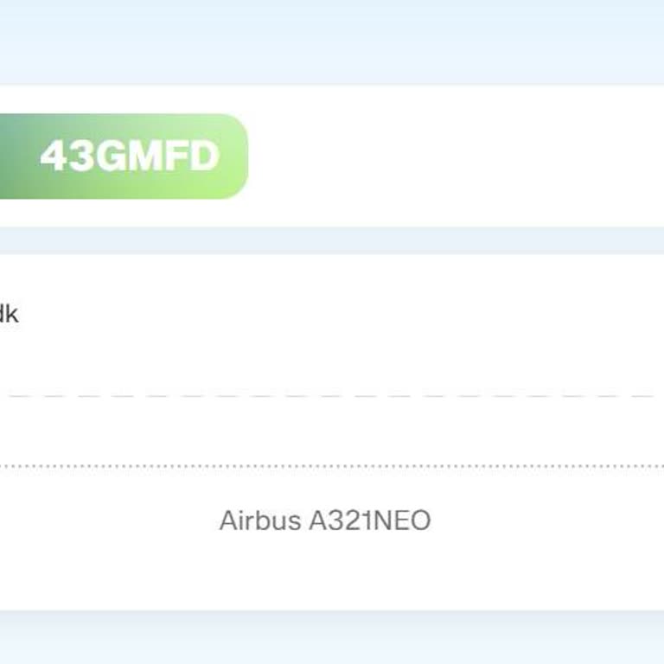Image resolution: width=664 pixels, height=664 pixels.
Task: Select the Airbus A321NEO aircraft label
Action: click(x=324, y=520)
